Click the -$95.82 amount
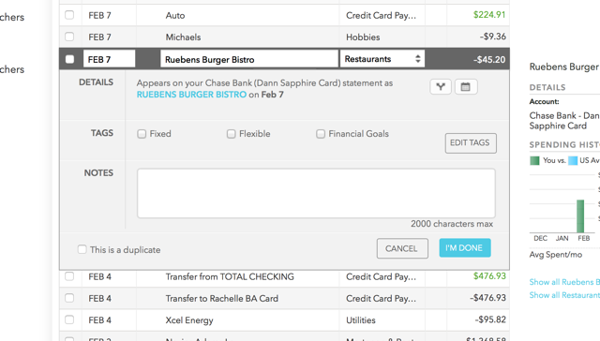 pyautogui.click(x=490, y=319)
